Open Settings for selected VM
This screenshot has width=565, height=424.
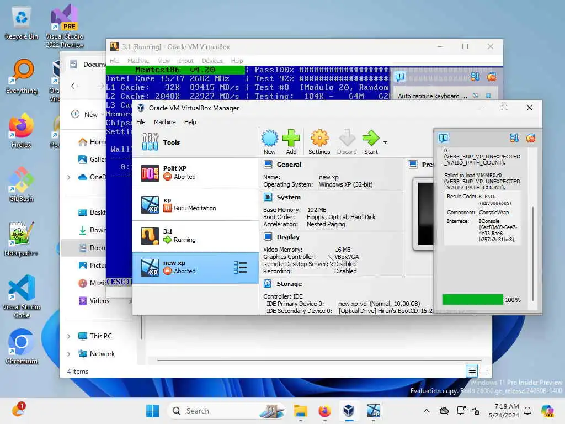pos(319,142)
